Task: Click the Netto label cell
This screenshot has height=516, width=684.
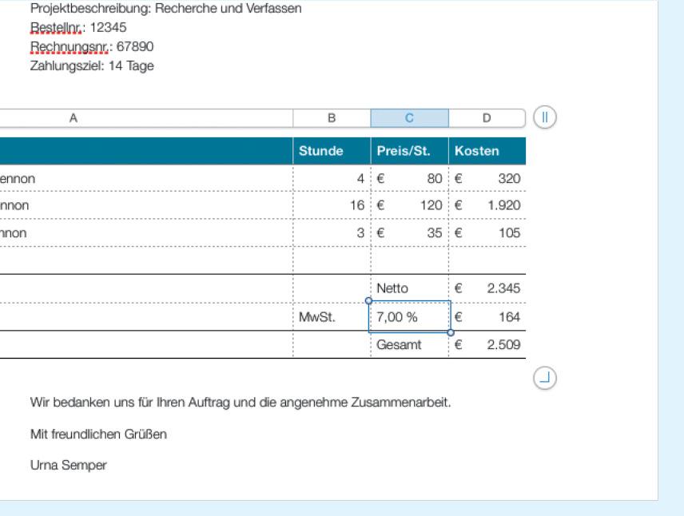Action: click(410, 288)
